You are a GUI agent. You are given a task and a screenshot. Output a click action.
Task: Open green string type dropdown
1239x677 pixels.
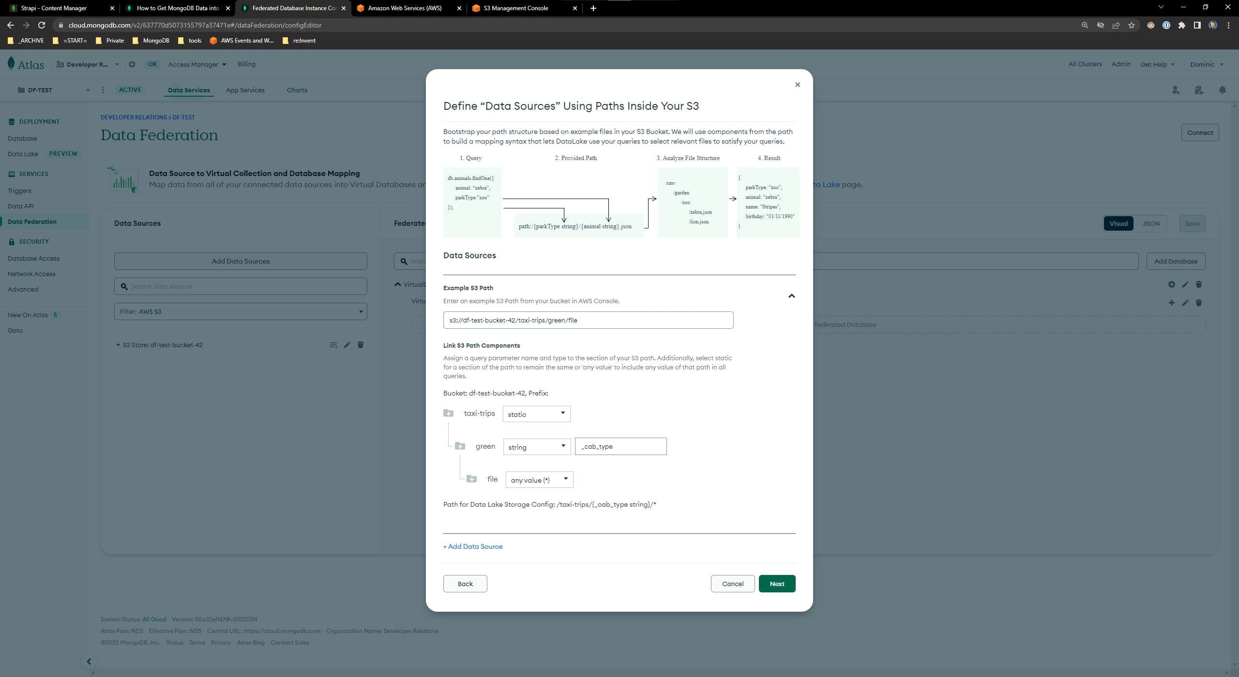point(537,447)
